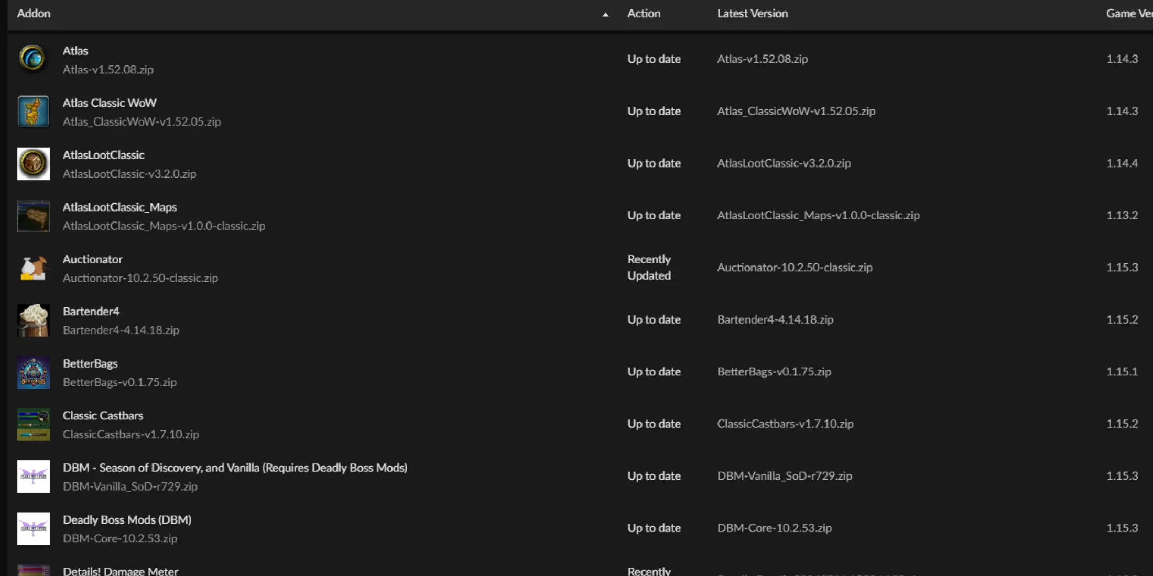Image resolution: width=1153 pixels, height=576 pixels.
Task: Click DBM-Core-10.2.53.zip under addon name
Action: coord(120,539)
